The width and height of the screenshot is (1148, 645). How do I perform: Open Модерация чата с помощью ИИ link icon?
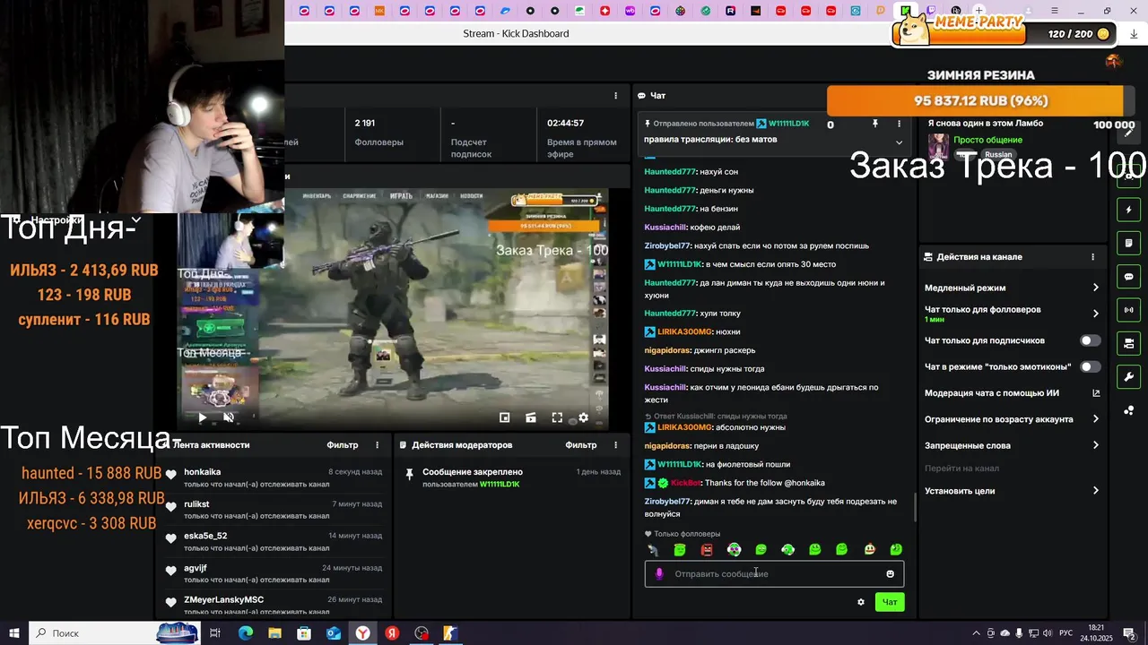[x=1096, y=392]
